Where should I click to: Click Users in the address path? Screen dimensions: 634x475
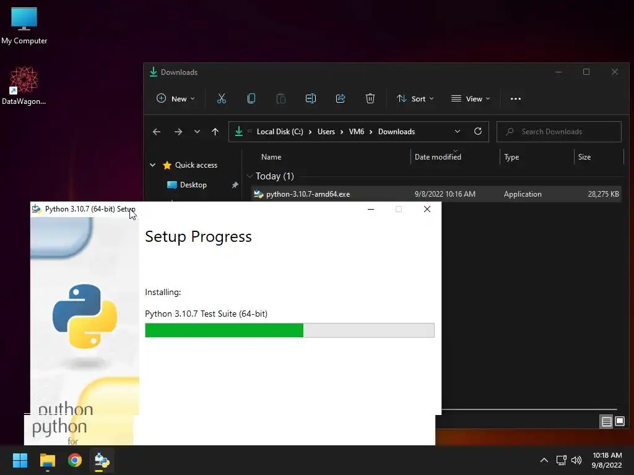click(326, 132)
